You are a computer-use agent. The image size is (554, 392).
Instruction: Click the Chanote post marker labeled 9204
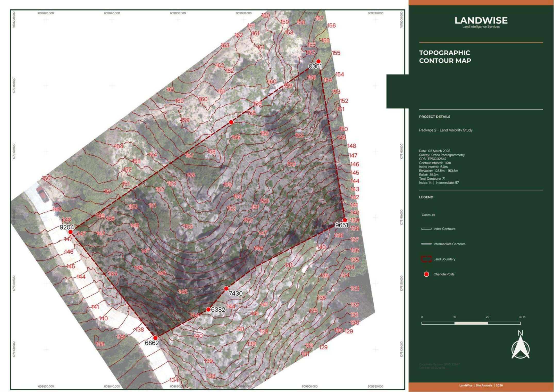point(70,232)
